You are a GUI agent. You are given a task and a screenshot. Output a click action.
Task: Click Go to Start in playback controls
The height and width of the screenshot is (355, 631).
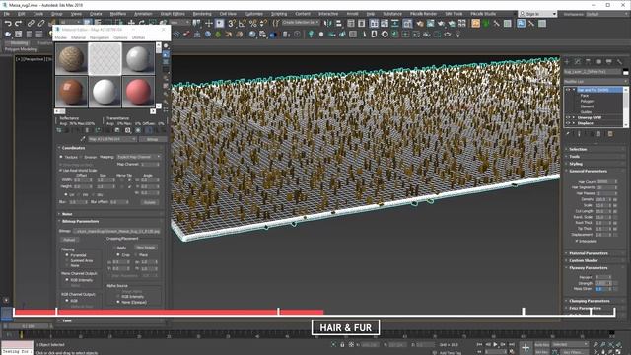(480, 344)
